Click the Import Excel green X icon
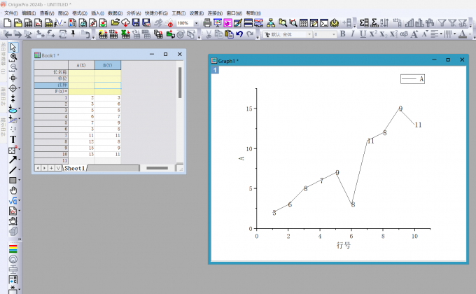 [125, 34]
